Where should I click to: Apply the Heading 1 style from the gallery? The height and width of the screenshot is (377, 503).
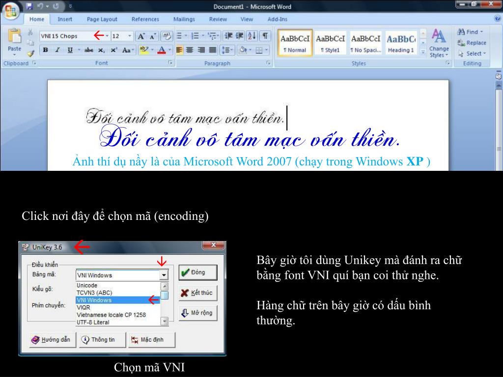(401, 43)
